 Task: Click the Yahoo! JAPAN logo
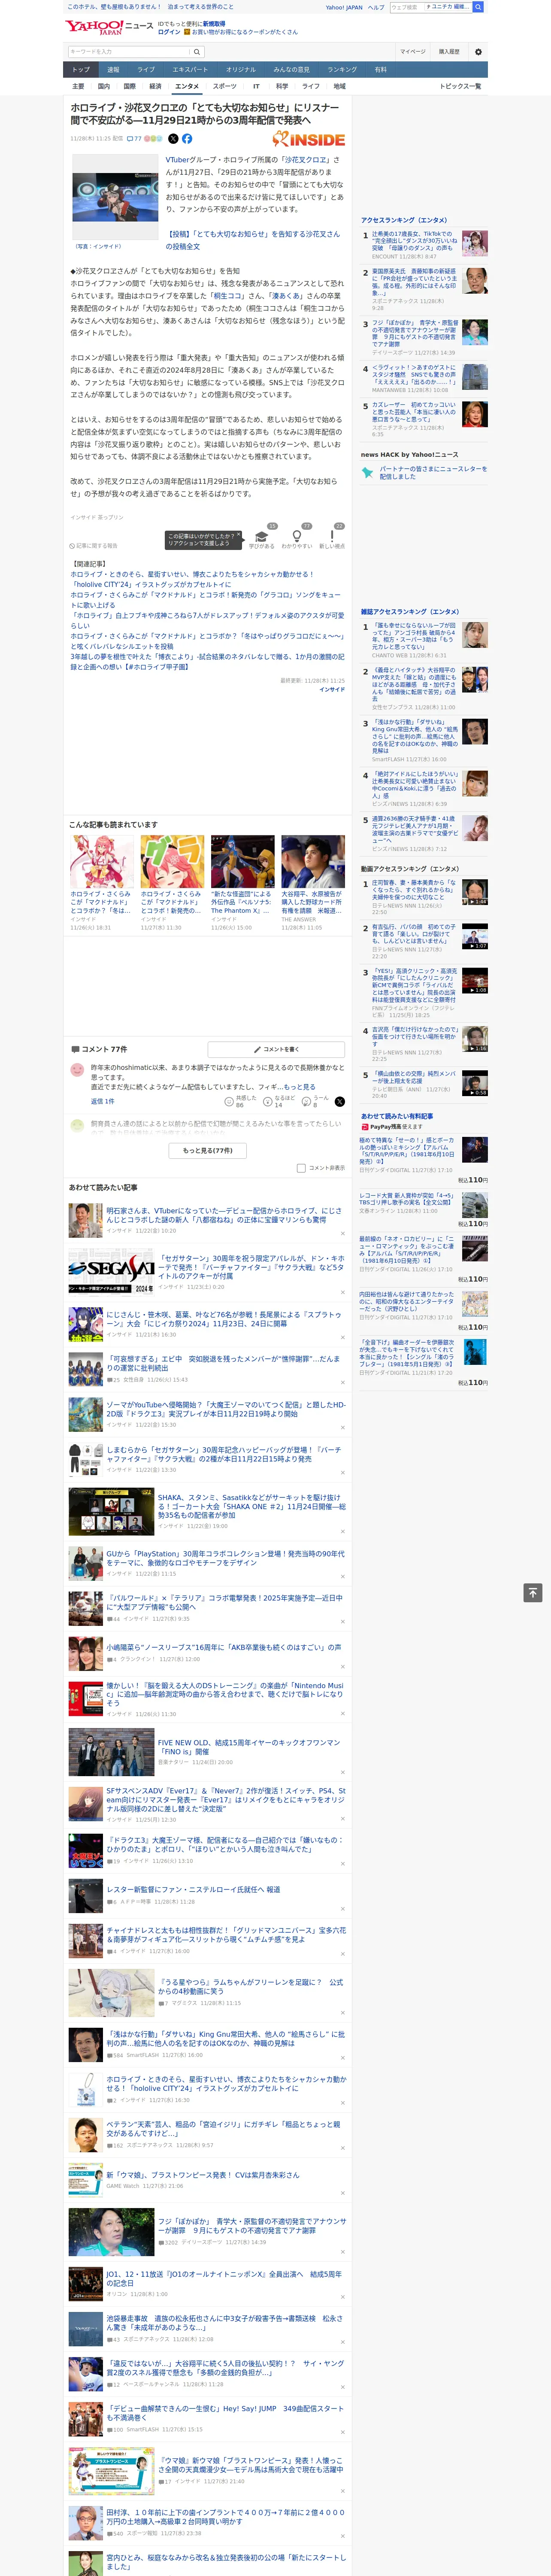95,27
